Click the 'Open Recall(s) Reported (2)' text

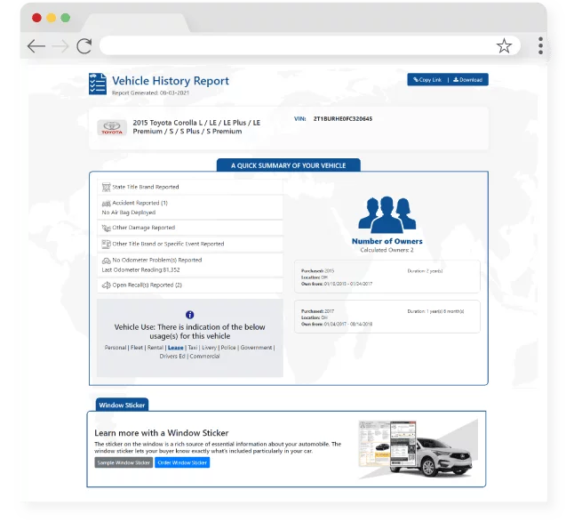coord(147,285)
